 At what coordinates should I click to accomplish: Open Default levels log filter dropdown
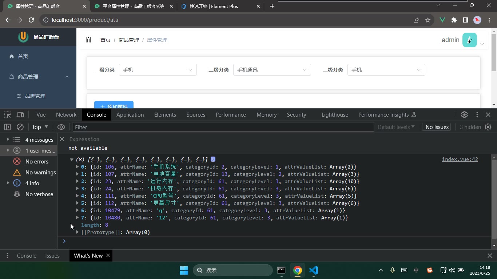396,127
